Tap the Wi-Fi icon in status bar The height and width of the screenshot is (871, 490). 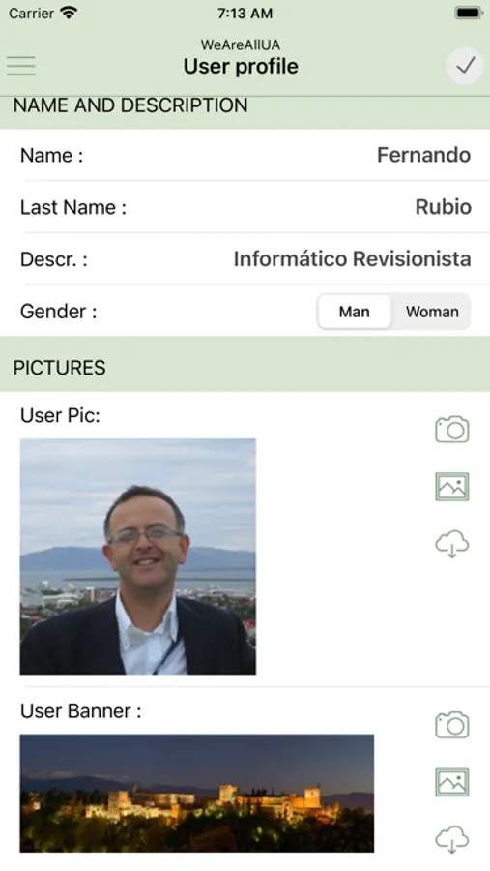coord(70,13)
